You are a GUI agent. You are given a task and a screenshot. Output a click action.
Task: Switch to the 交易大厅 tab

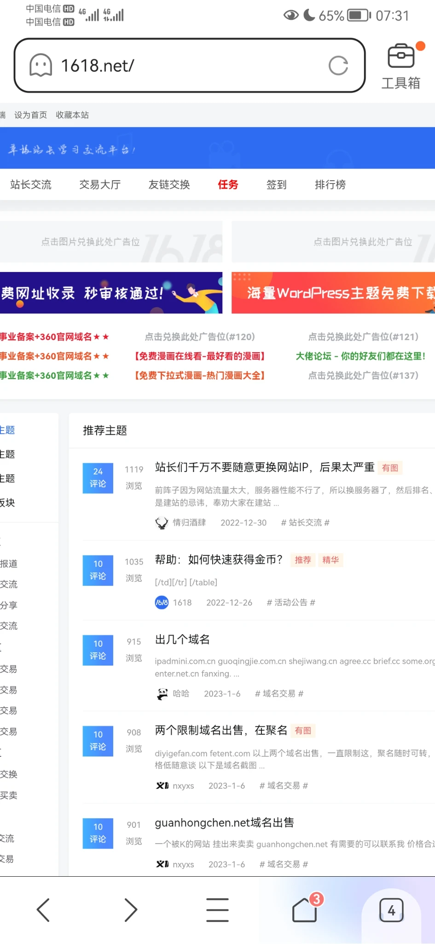pyautogui.click(x=100, y=185)
